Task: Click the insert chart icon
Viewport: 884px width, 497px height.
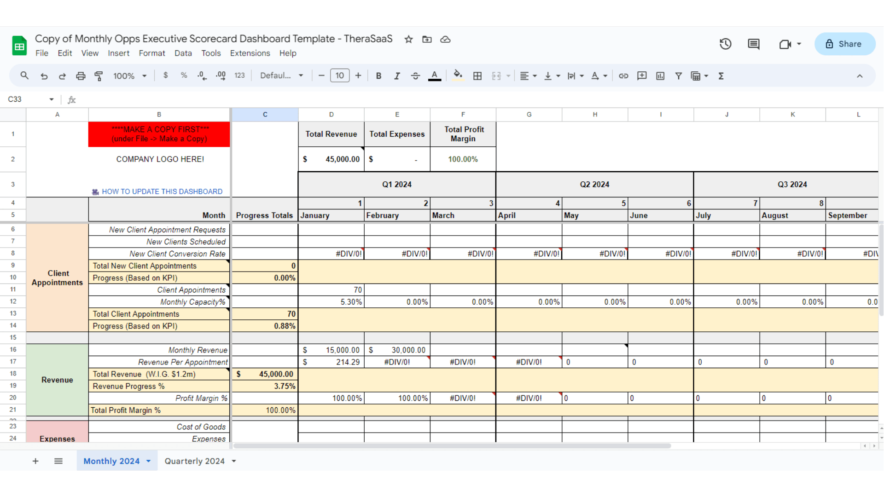Action: pyautogui.click(x=660, y=75)
